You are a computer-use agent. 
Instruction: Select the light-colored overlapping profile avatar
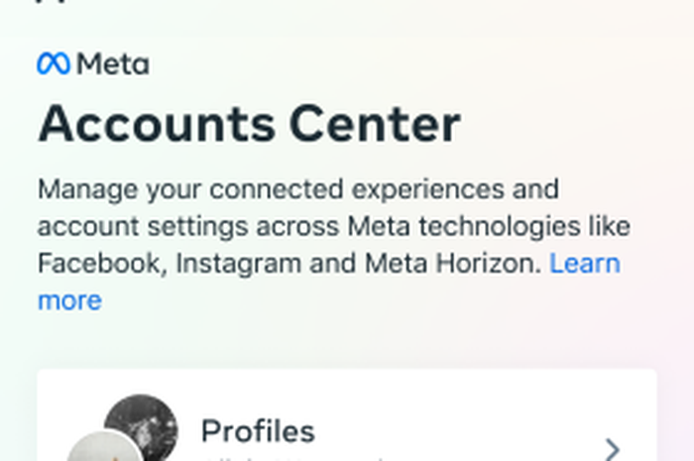pos(104,447)
